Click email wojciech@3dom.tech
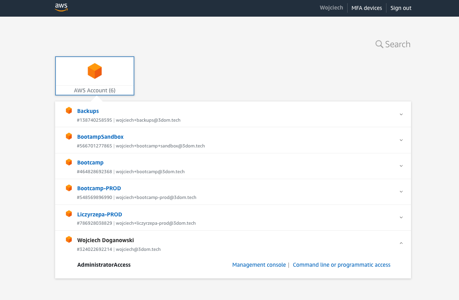This screenshot has width=459, height=300. (138, 249)
